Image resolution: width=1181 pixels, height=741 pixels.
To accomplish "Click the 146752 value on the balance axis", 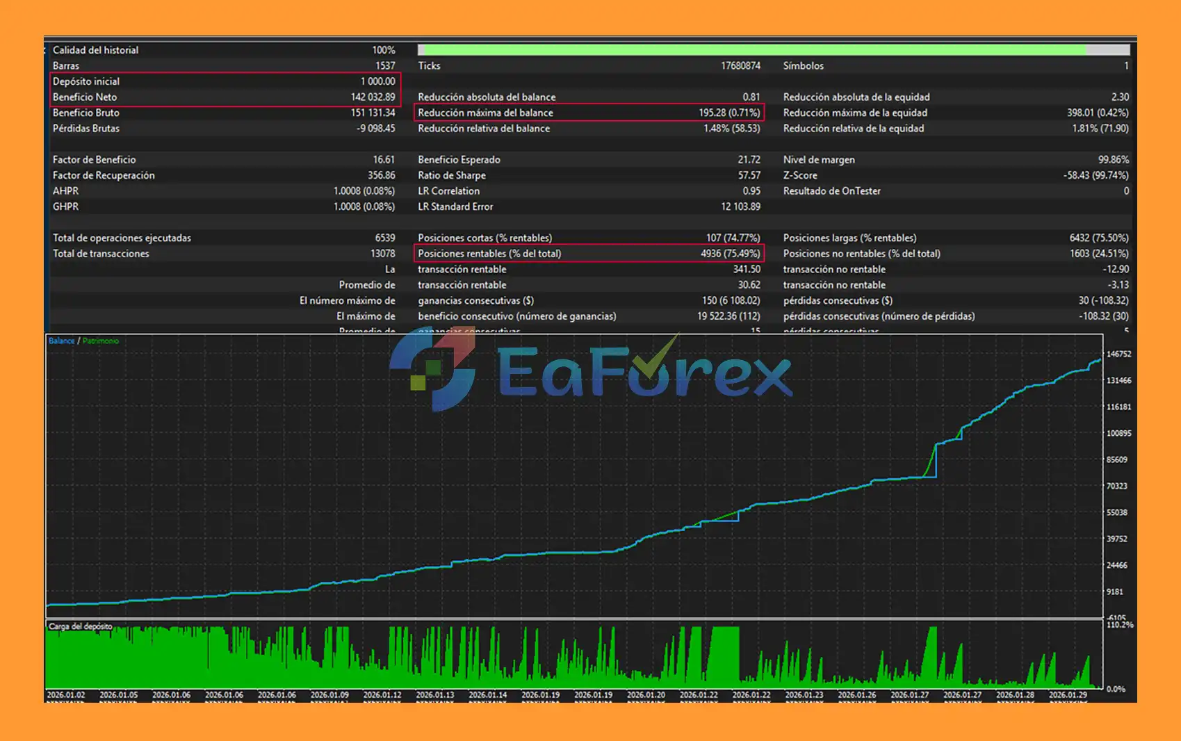I will point(1118,354).
